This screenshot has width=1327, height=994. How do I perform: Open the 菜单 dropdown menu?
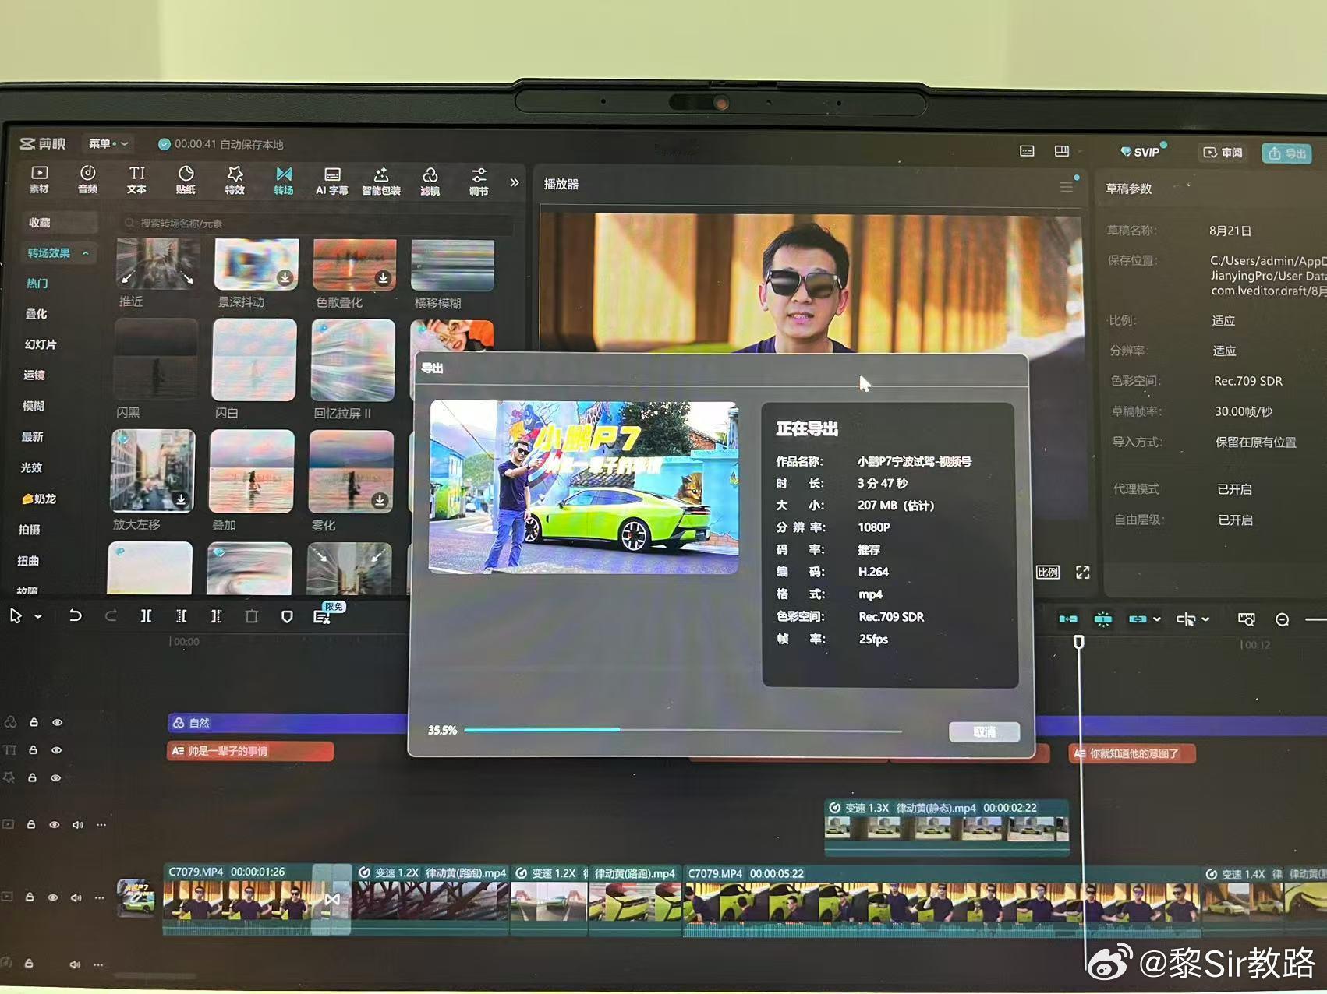click(108, 143)
